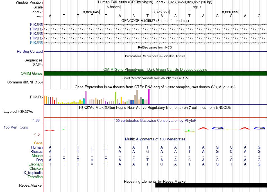Image resolution: width=267 pixels, height=192 pixels.
Task: Click the tall magenta GTEx expression bar
Action: [149, 96]
